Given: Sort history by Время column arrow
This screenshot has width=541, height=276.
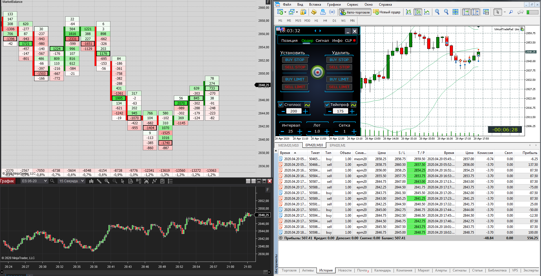Looking at the screenshot, I should click(295, 153).
